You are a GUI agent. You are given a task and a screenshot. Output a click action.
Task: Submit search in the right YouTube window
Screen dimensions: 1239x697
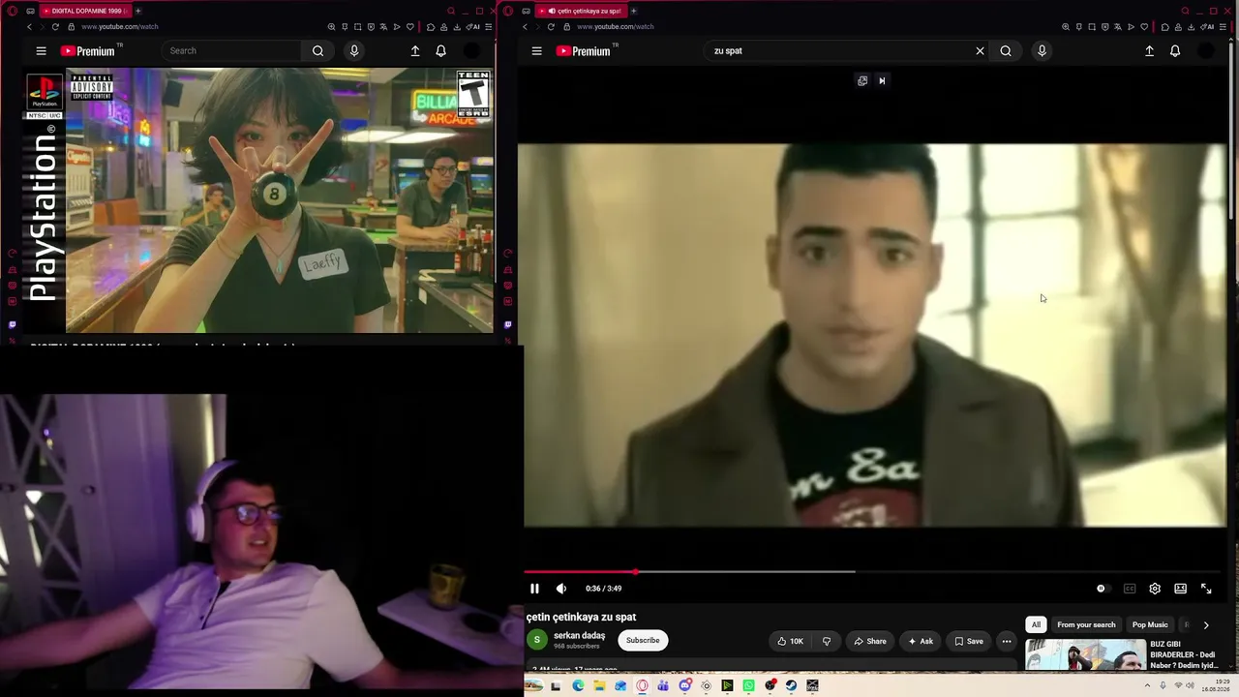click(x=1006, y=51)
